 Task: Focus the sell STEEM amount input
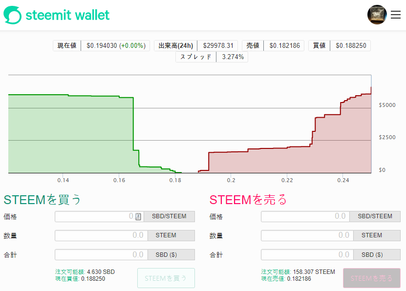click(307, 235)
